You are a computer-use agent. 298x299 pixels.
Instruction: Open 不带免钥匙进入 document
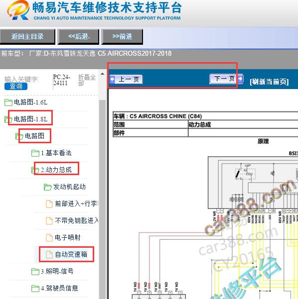coord(76,220)
